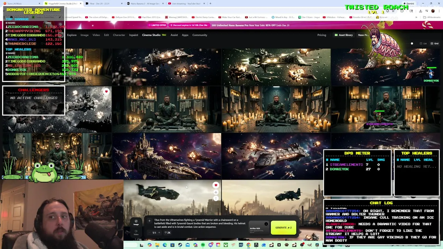Open the 2K resolution selector
Viewport: 443px width, 249px height.
(x=168, y=232)
